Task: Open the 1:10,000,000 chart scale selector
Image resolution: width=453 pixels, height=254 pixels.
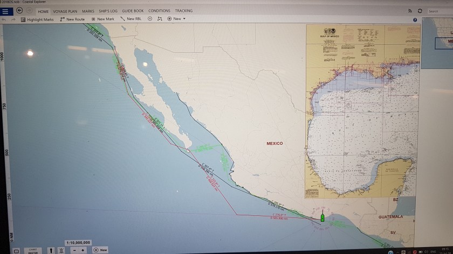Action: (x=78, y=242)
